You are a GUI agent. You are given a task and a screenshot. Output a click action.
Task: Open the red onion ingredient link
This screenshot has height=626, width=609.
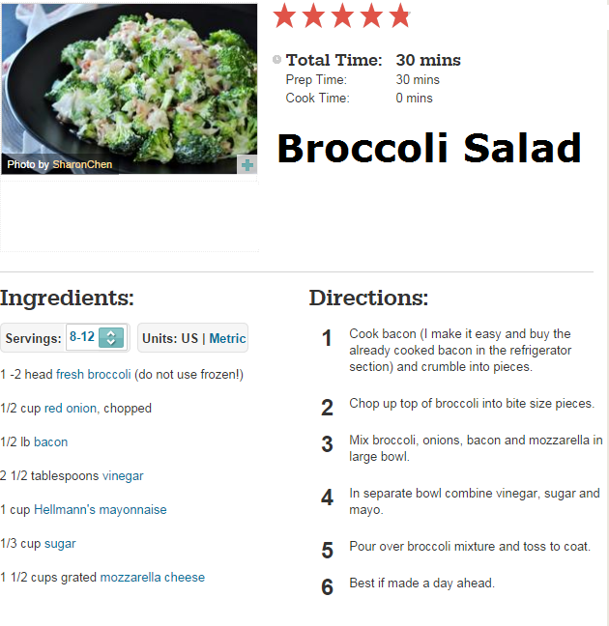[71, 408]
